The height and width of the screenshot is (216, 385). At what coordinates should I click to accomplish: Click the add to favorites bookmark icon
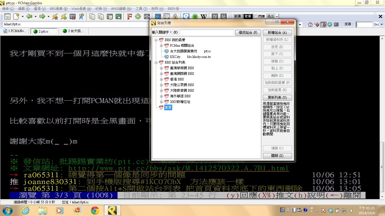point(81,17)
